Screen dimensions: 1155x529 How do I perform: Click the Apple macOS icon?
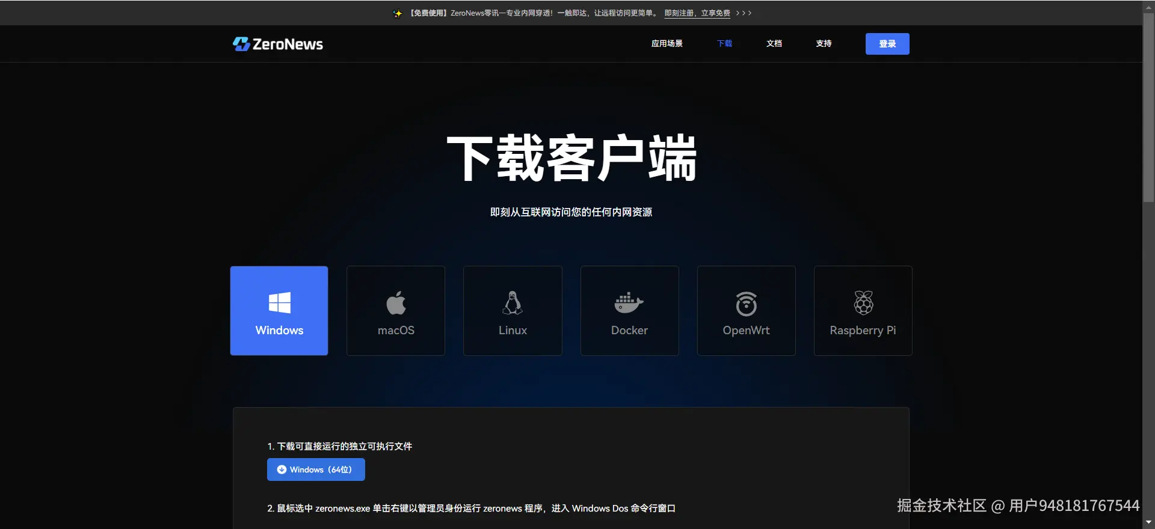pyautogui.click(x=396, y=302)
